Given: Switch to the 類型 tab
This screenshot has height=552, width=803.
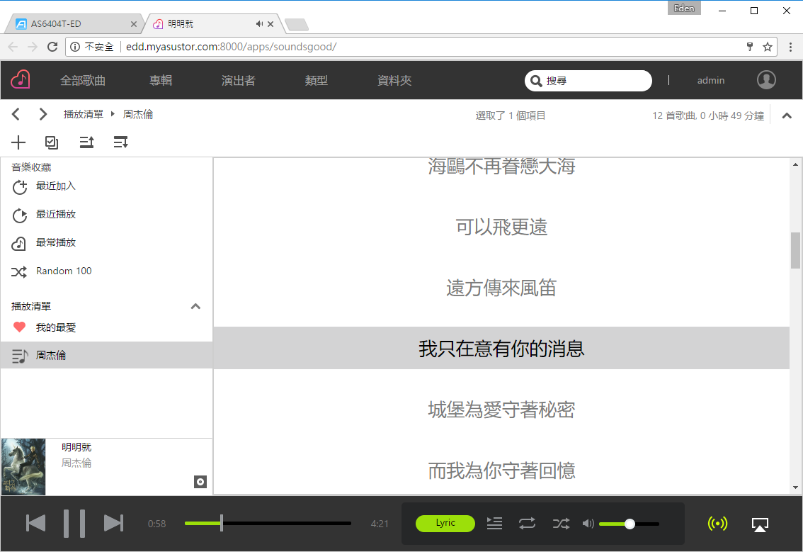Looking at the screenshot, I should click(316, 81).
